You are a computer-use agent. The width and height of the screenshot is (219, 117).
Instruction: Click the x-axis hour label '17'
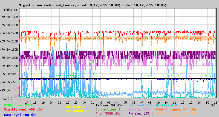[x=27, y=103]
